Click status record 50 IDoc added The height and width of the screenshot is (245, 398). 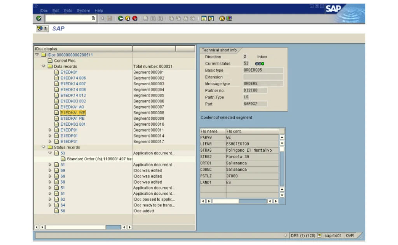[63, 211]
